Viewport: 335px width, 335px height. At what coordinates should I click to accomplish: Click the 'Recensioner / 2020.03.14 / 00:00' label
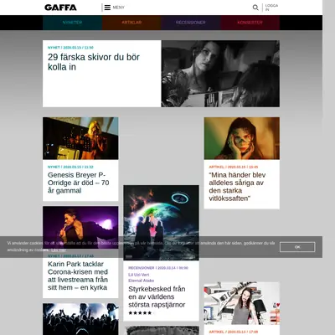pyautogui.click(x=158, y=268)
